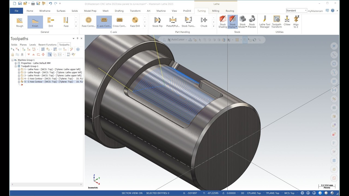Click the Align to Z utility
The height and width of the screenshot is (196, 349).
click(x=296, y=22)
